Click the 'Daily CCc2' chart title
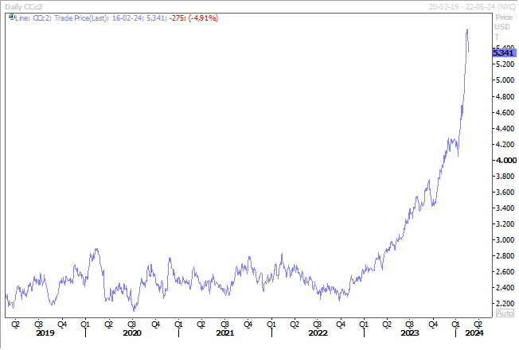The height and width of the screenshot is (350, 519). click(24, 7)
